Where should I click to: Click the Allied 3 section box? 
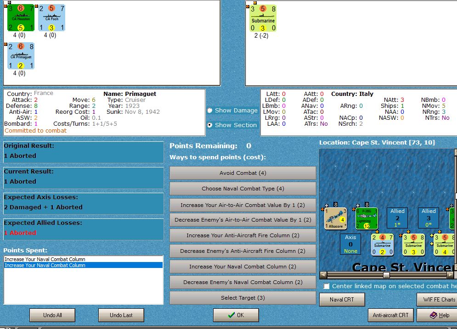(429, 218)
